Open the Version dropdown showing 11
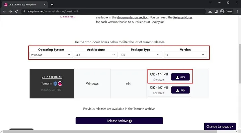The height and width of the screenshot is (133, 241). click(185, 55)
